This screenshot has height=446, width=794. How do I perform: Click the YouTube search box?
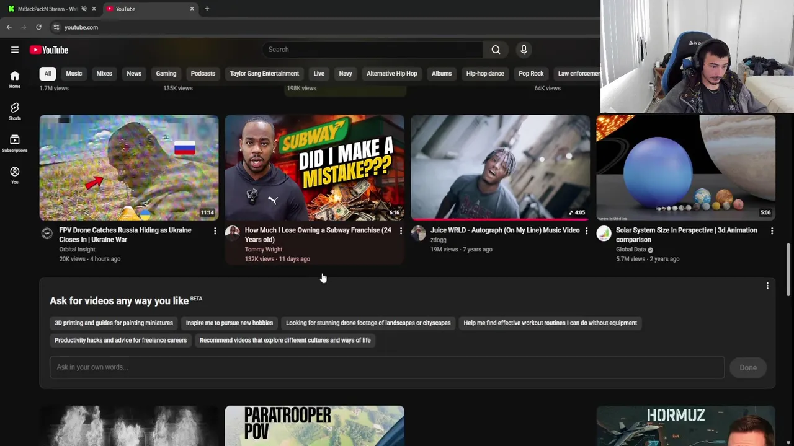372,50
